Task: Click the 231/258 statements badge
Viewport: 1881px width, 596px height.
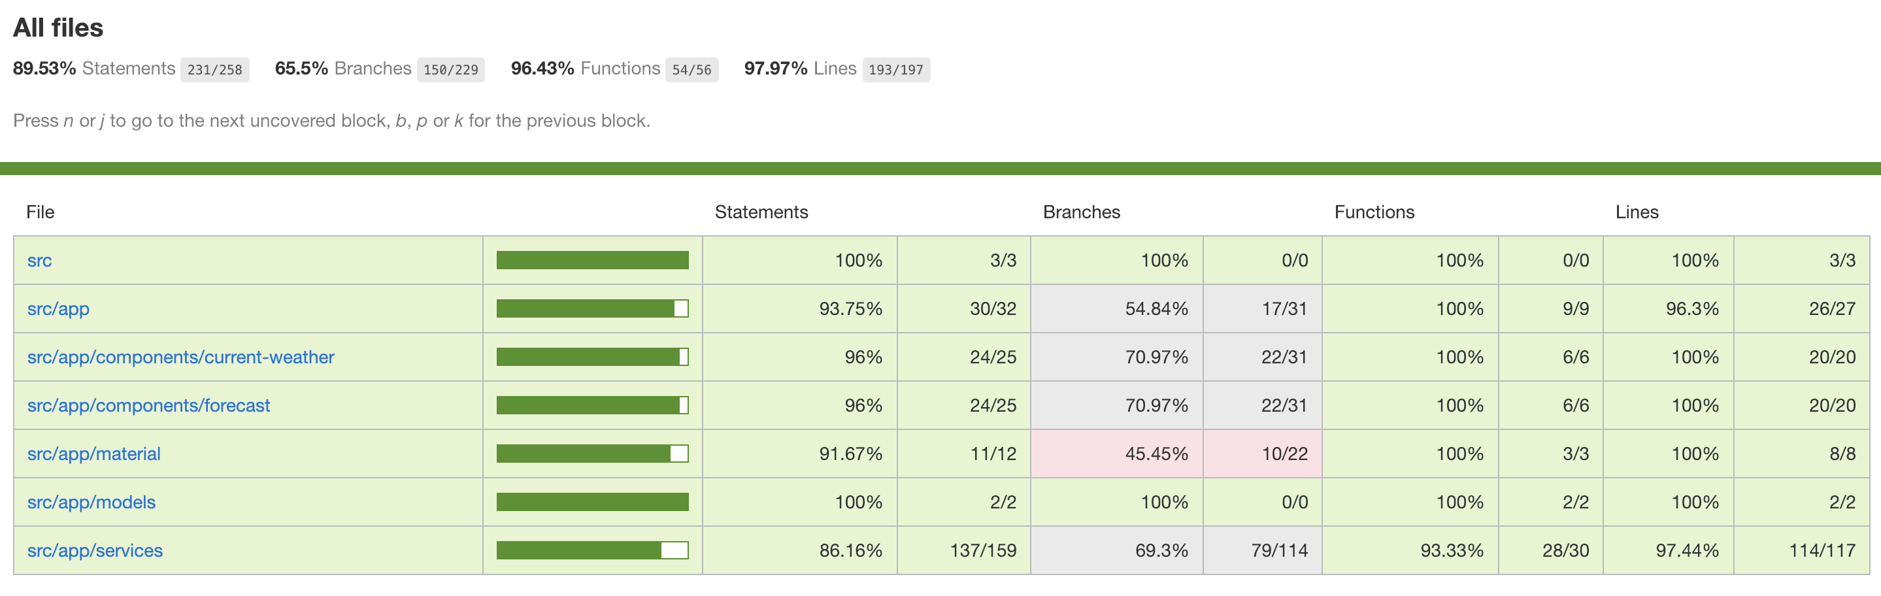Action: pos(214,70)
